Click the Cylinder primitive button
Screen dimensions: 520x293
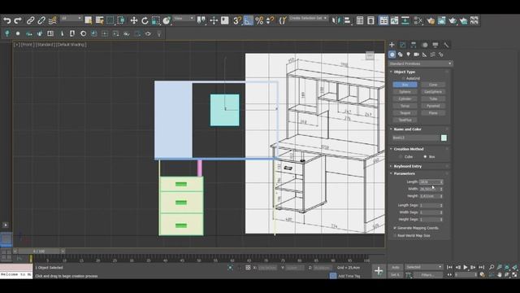(x=405, y=99)
